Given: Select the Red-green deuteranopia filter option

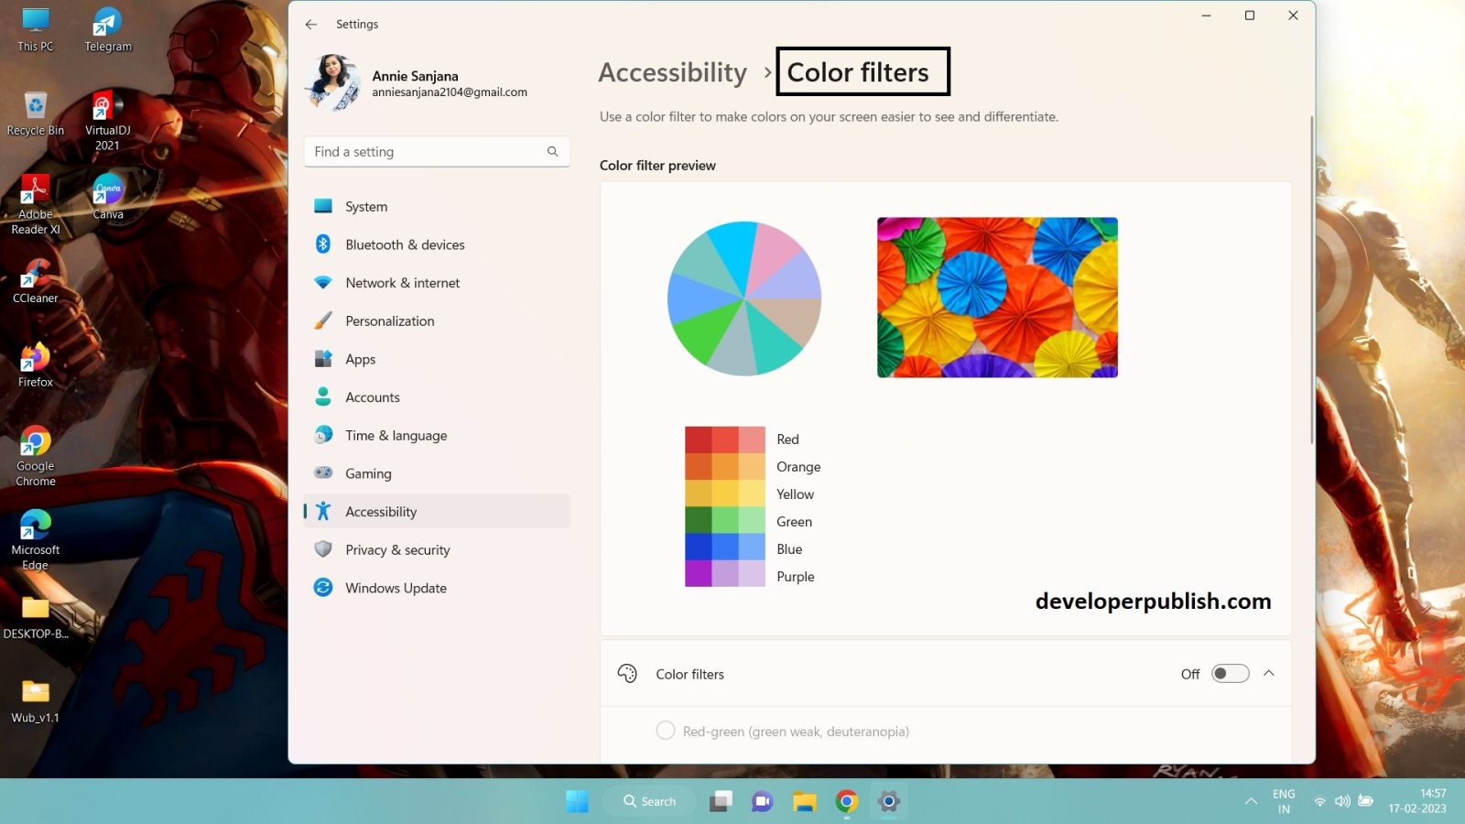Looking at the screenshot, I should 665,731.
